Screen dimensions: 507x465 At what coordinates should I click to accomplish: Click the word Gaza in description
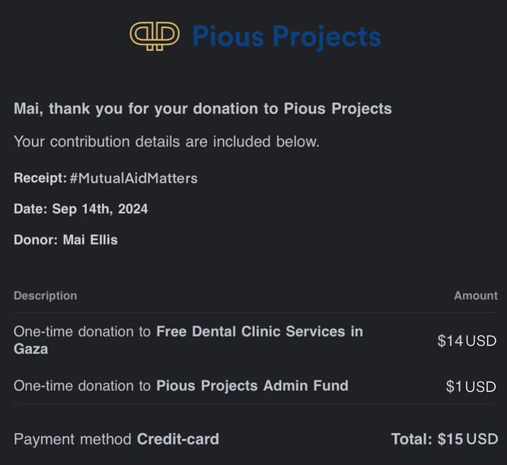coord(30,349)
